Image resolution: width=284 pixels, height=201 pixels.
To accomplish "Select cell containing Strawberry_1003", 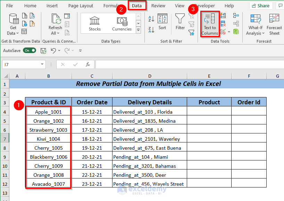I will click(48, 130).
